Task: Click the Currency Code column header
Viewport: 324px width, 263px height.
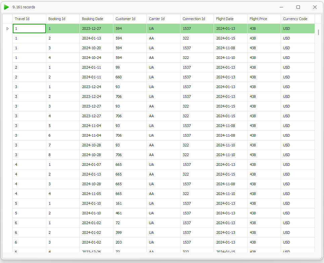Action: (298, 19)
